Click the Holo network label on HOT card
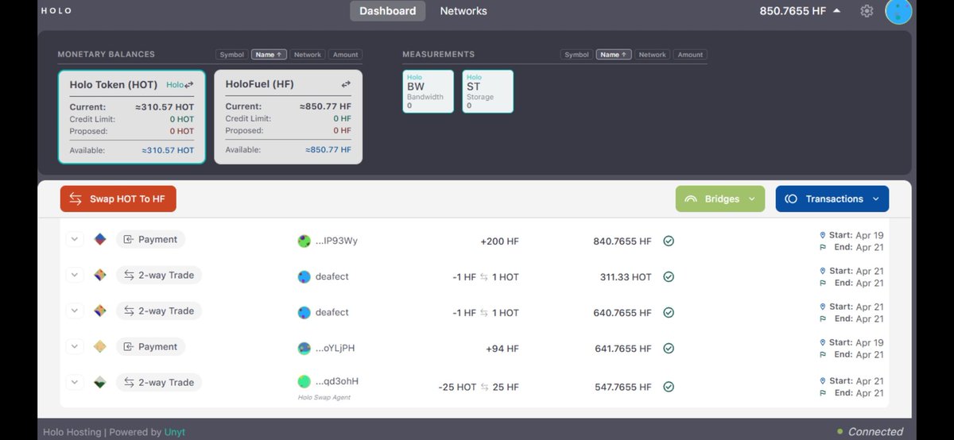Viewport: 954px width, 440px height. click(x=174, y=85)
